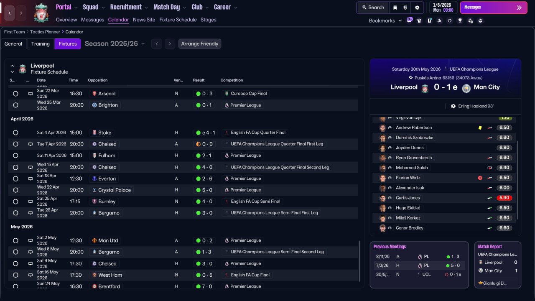The width and height of the screenshot is (535, 301).
Task: Open Tactics Planner breadcrumb link
Action: (x=45, y=32)
